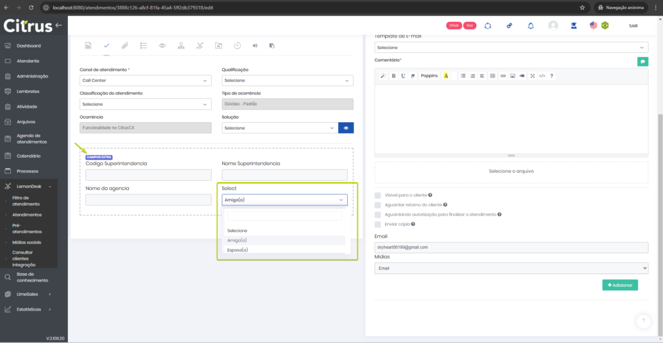Toggle bold in the comment editor
This screenshot has width=663, height=343.
(393, 76)
